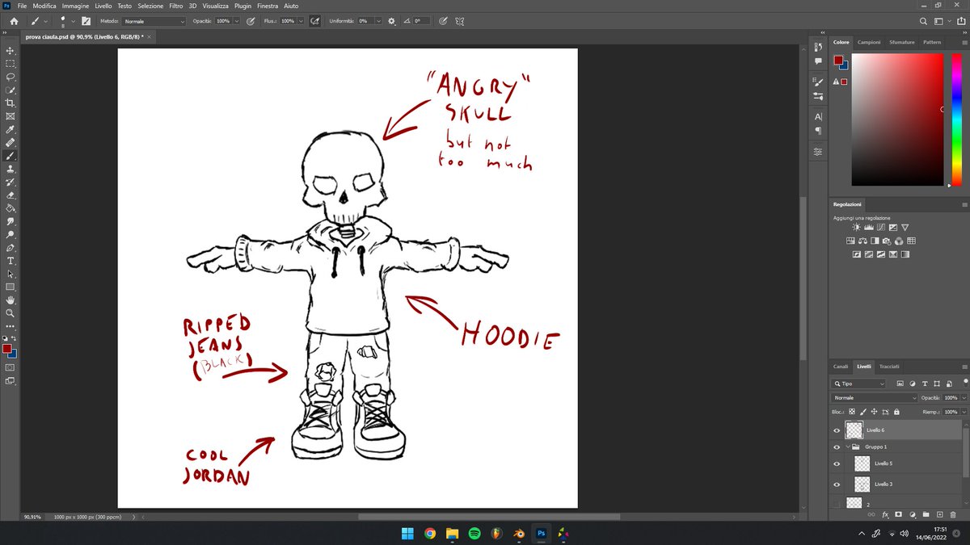
Task: Open the Immagine menu
Action: (x=75, y=6)
